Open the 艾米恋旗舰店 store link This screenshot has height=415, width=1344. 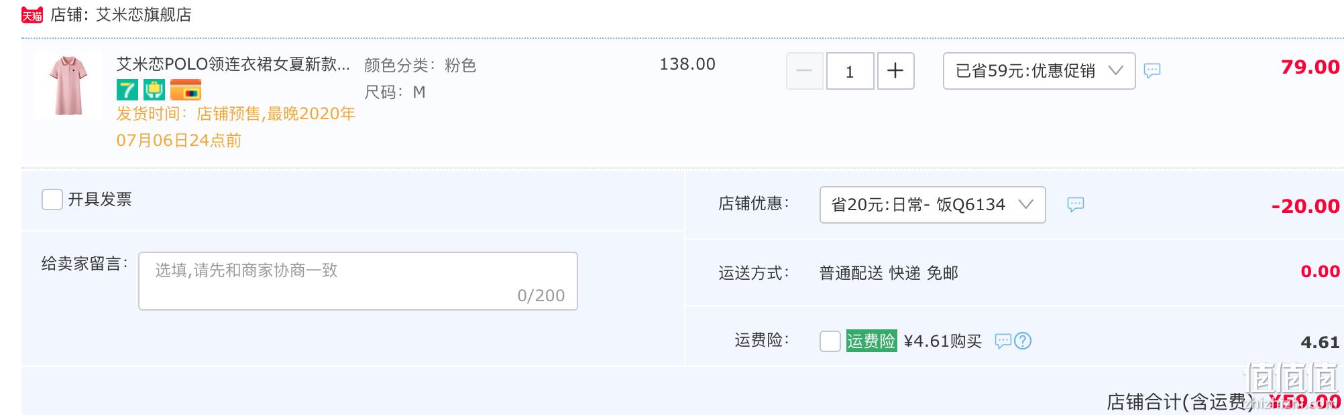[x=144, y=15]
